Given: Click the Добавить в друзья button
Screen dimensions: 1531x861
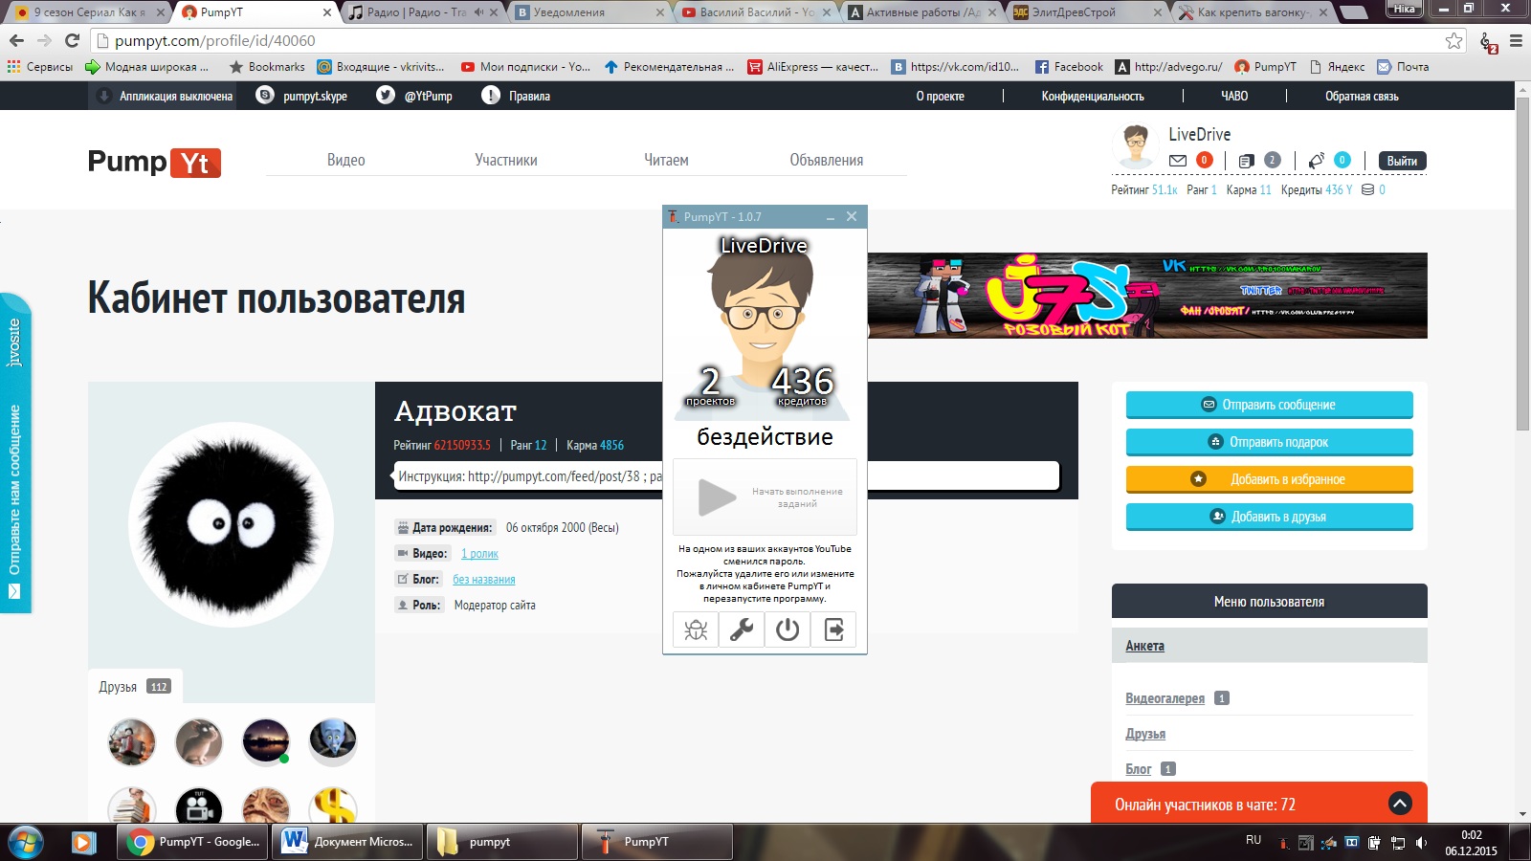Looking at the screenshot, I should click(x=1270, y=517).
